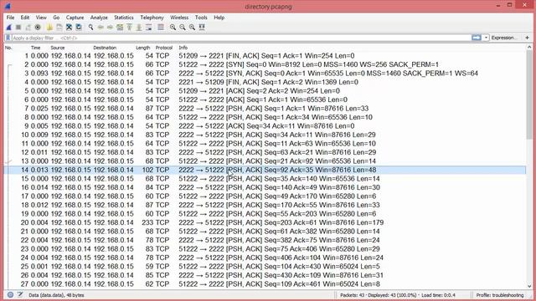Open the Analyze menu
536x301 pixels.
point(99,18)
